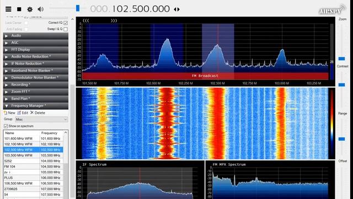Adjust the Range slider handle
Viewport: 353px width, 199px height.
341,139
